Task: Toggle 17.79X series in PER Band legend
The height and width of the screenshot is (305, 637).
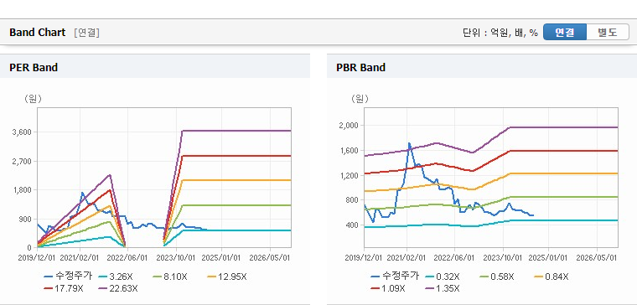Action: click(x=64, y=288)
